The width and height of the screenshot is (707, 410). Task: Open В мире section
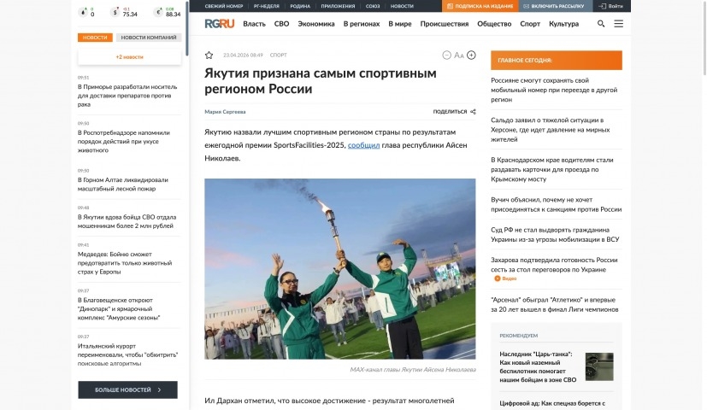click(400, 24)
